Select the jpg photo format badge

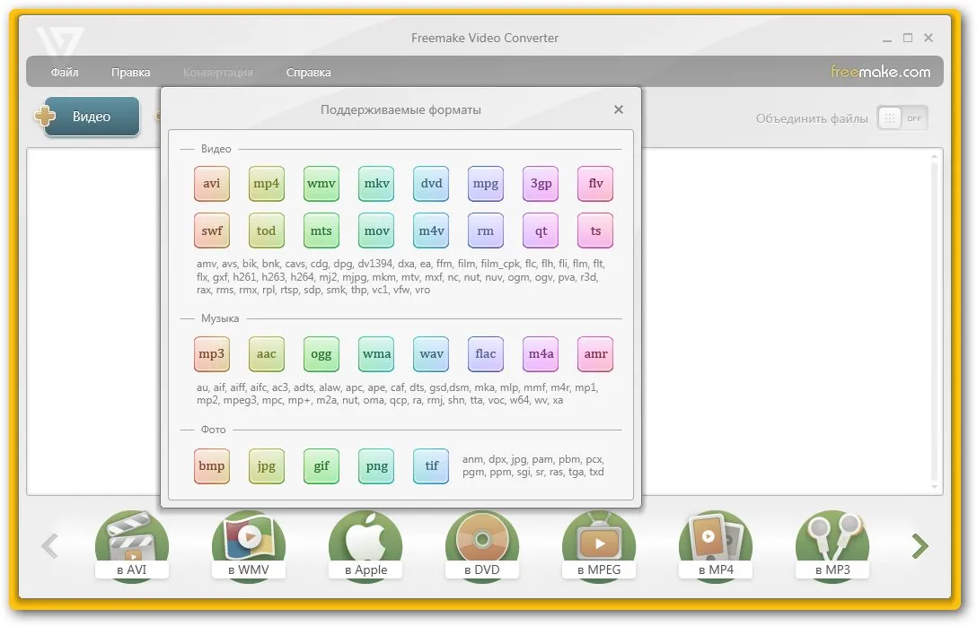tap(267, 466)
